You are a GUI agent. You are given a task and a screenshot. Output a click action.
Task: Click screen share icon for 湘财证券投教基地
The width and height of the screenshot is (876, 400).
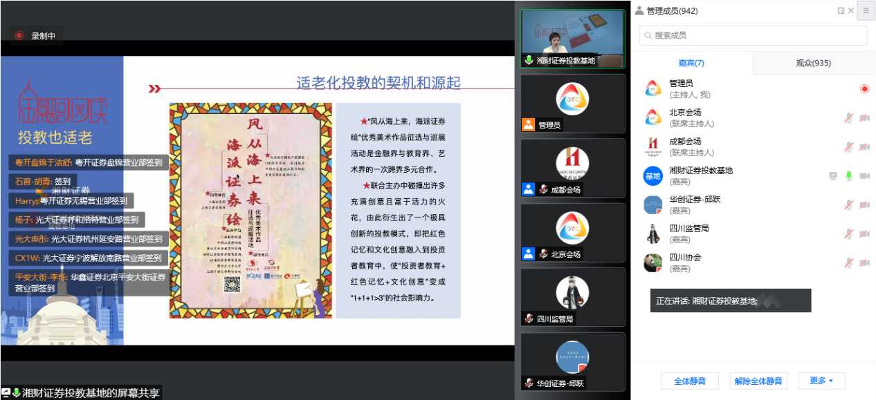833,176
